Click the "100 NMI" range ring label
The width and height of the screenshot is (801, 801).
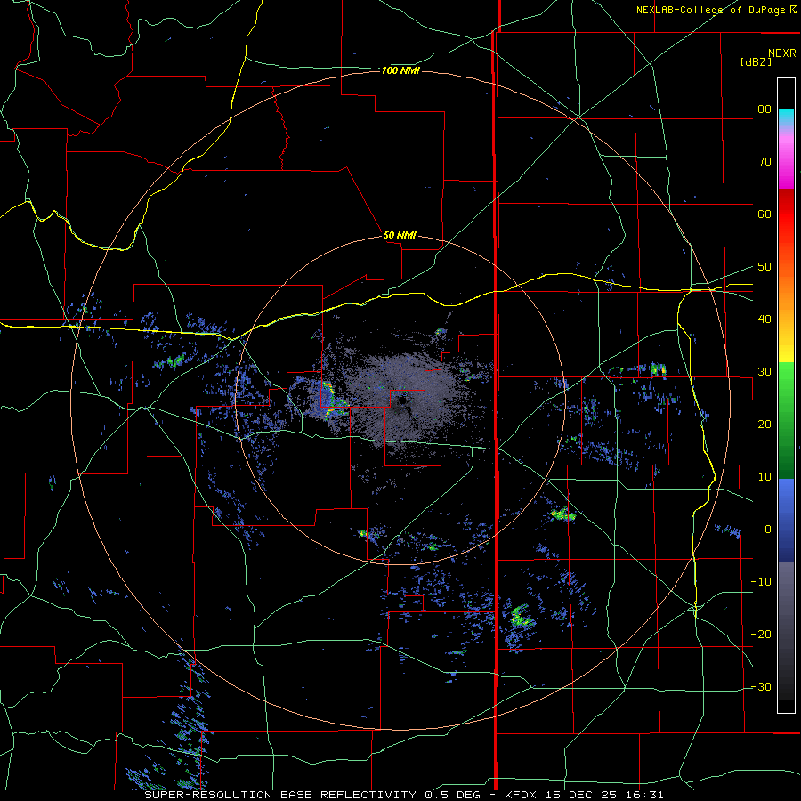click(x=400, y=70)
